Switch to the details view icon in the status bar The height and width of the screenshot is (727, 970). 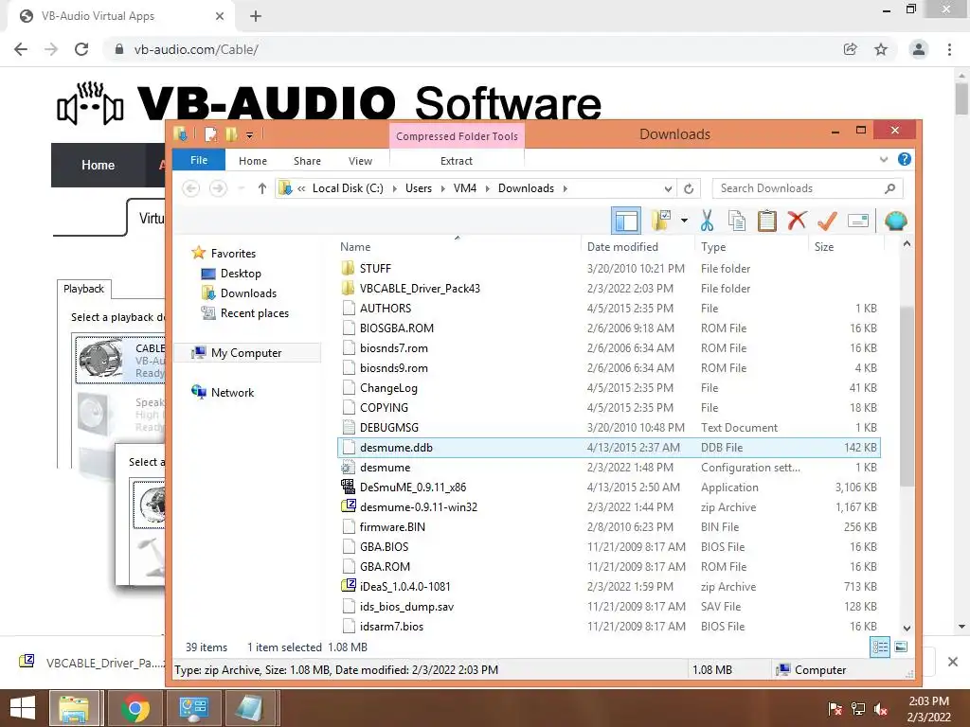[x=880, y=647]
